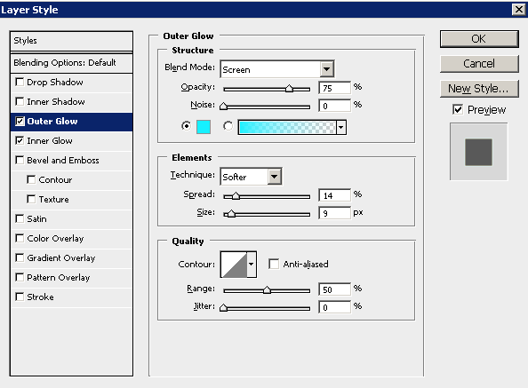Open the cyan glow color swatch

click(x=204, y=127)
